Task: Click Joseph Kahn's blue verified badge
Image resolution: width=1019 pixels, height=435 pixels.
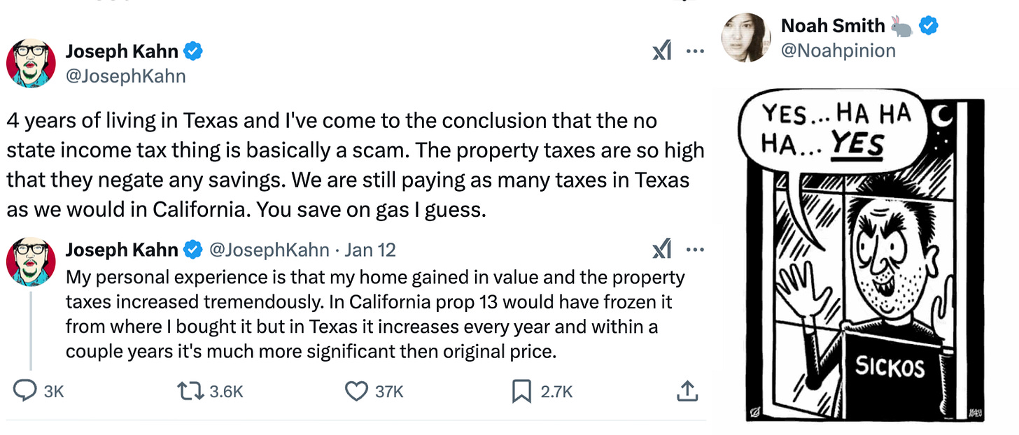Action: click(x=193, y=50)
